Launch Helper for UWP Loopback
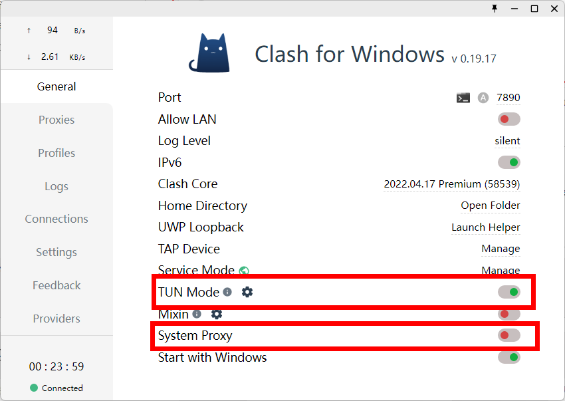The height and width of the screenshot is (401, 565). point(486,227)
